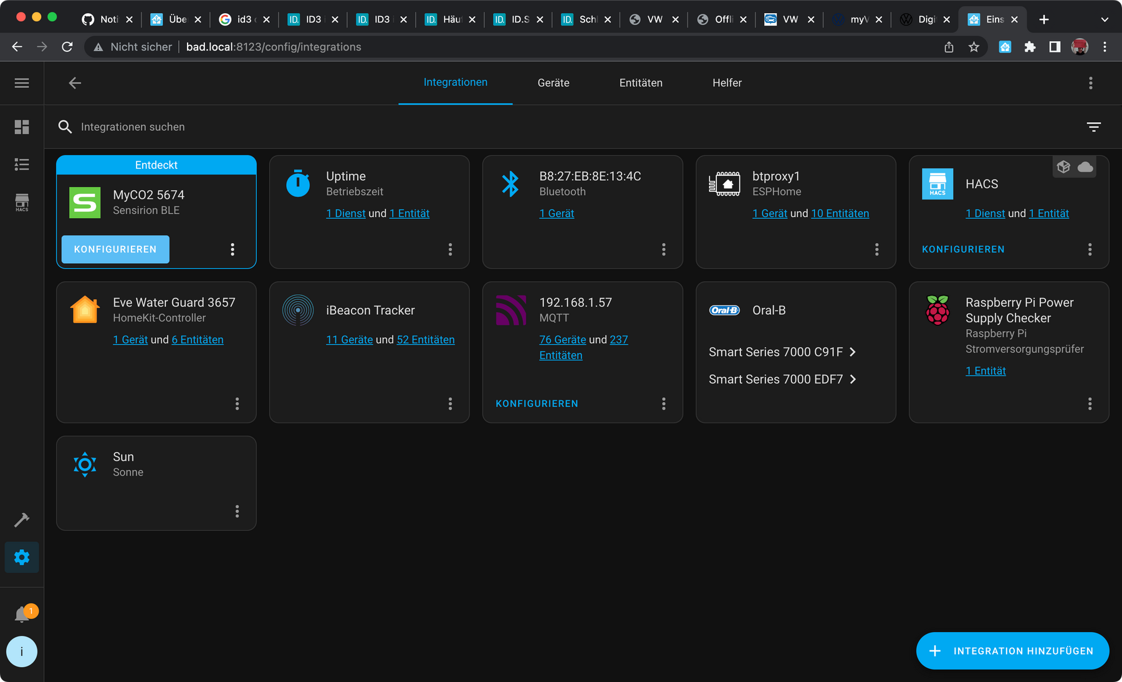Open the dashboard overview sidebar icon
This screenshot has height=682, width=1122.
click(x=22, y=127)
